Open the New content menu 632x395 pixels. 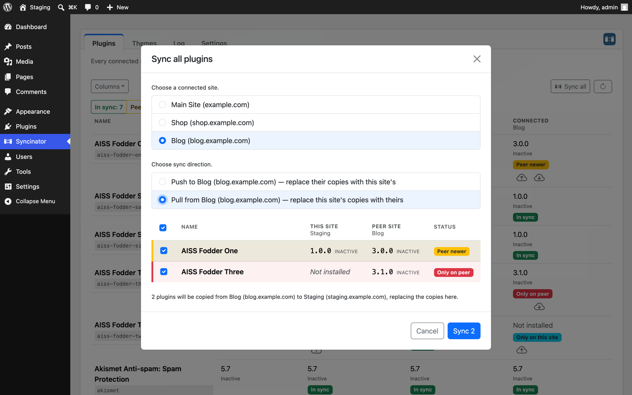click(117, 7)
